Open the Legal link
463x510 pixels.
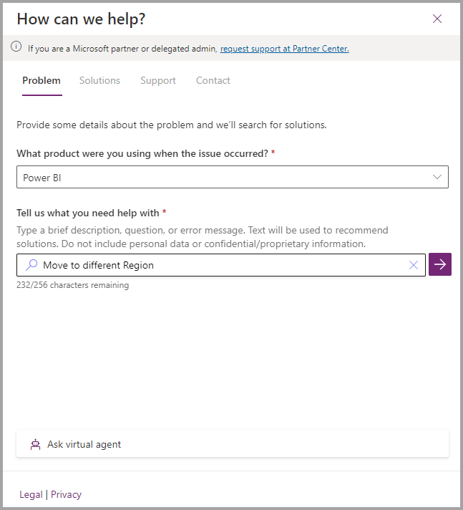click(31, 494)
